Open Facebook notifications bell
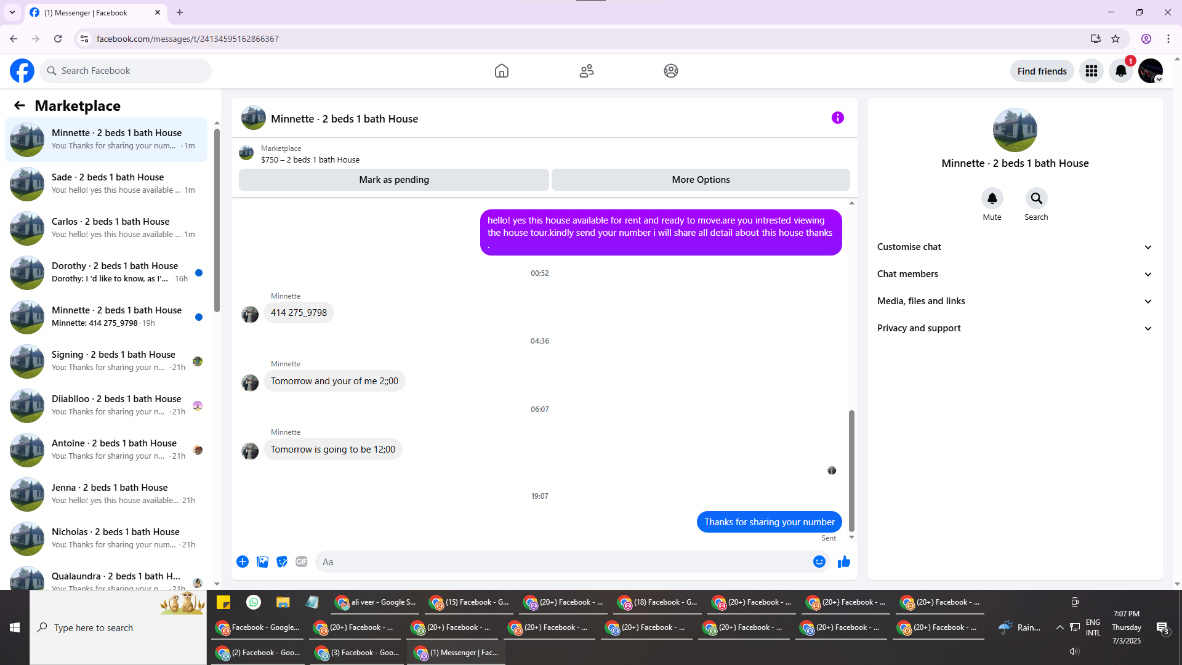This screenshot has height=665, width=1182. pyautogui.click(x=1120, y=71)
